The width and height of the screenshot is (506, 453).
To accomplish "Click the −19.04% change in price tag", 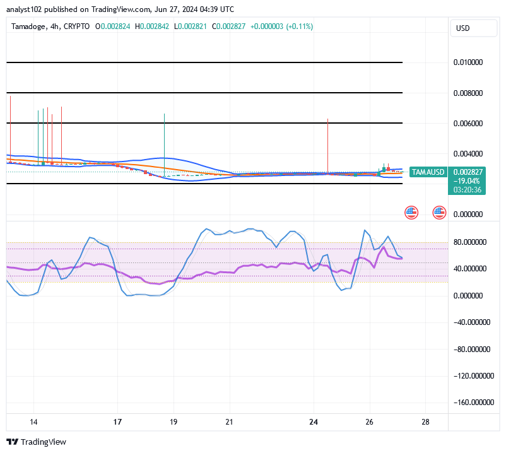I will point(466,181).
